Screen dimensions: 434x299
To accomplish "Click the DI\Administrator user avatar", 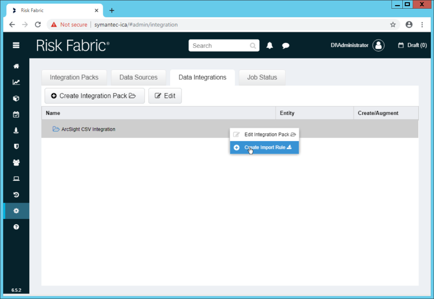I will 378,45.
